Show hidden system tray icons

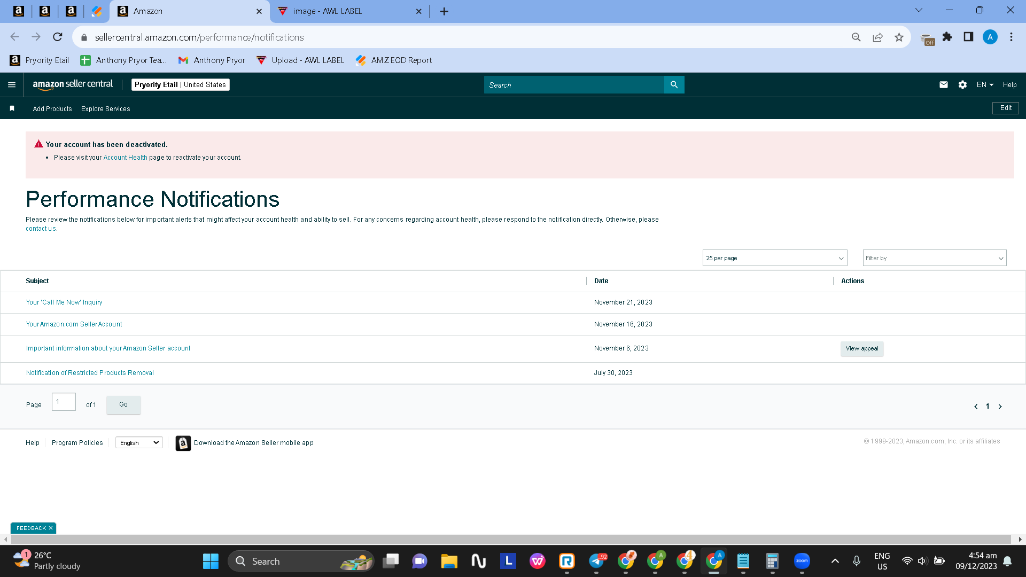click(x=835, y=561)
